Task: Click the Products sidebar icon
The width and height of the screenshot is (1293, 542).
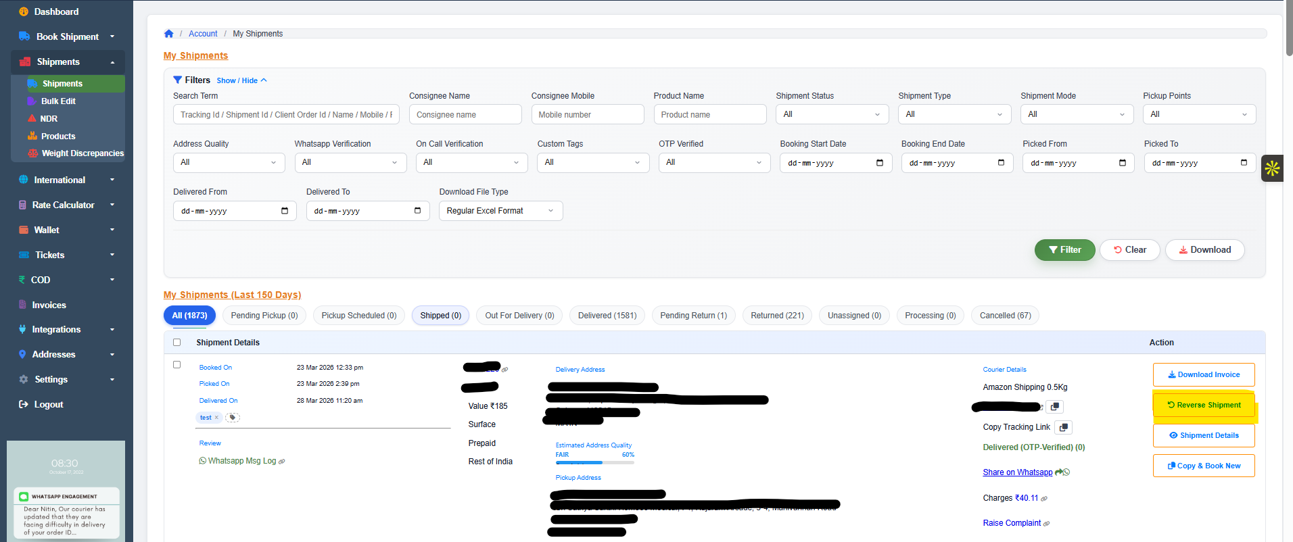Action: (x=32, y=136)
